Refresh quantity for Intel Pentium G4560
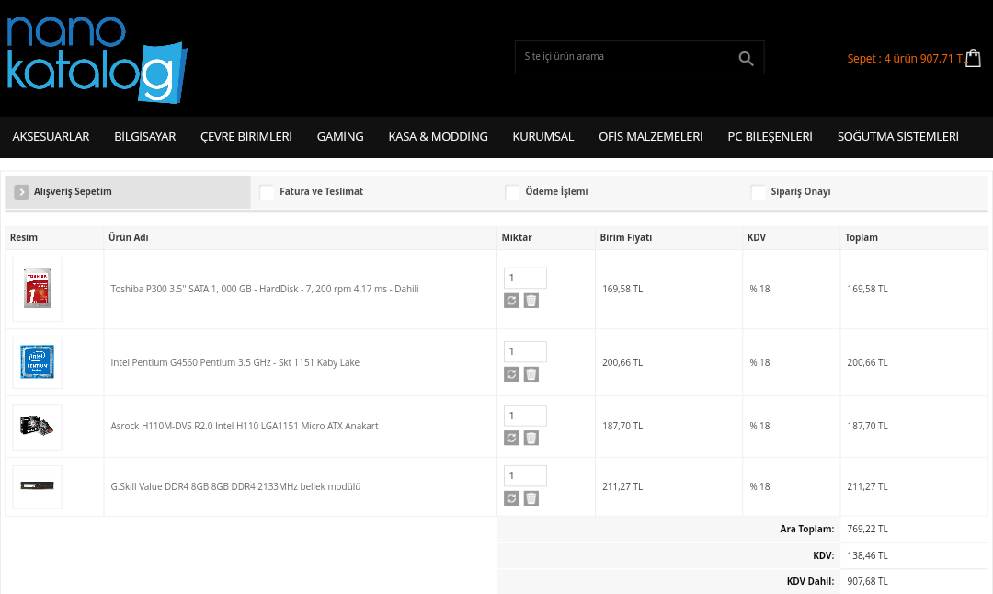Image resolution: width=993 pixels, height=594 pixels. (511, 374)
